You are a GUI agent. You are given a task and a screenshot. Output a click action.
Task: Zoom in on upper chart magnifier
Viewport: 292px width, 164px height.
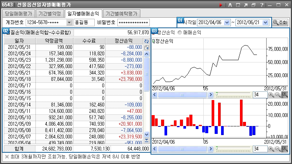point(271,95)
